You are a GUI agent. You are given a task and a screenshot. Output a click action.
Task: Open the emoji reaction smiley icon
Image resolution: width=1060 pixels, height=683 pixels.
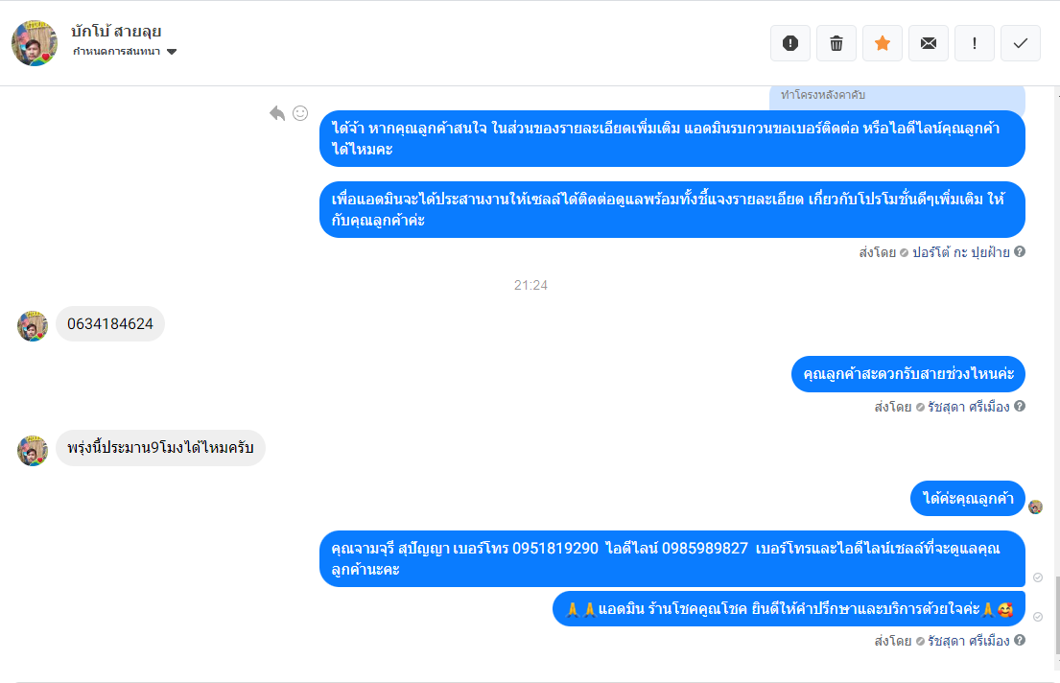(x=300, y=113)
